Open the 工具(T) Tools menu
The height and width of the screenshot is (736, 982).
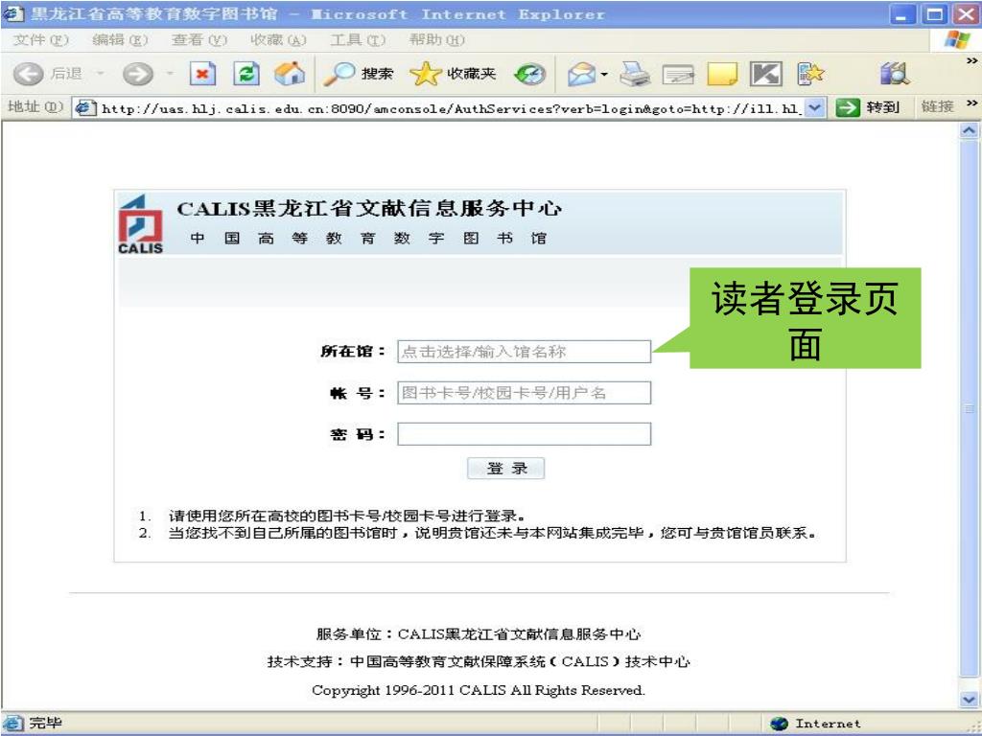pyautogui.click(x=359, y=40)
